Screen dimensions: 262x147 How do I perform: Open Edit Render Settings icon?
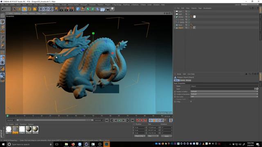click(72, 9)
